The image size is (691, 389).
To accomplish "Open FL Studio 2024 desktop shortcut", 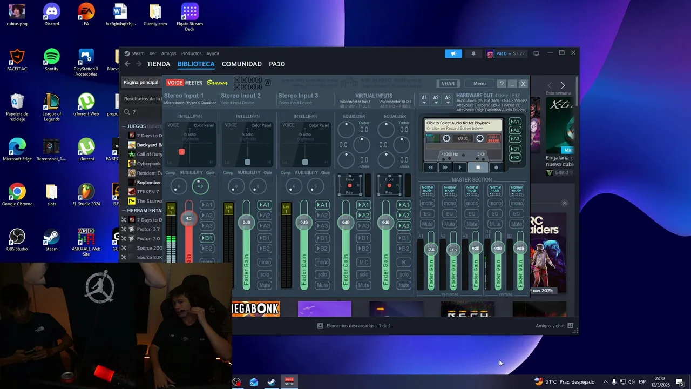I will 86,195.
